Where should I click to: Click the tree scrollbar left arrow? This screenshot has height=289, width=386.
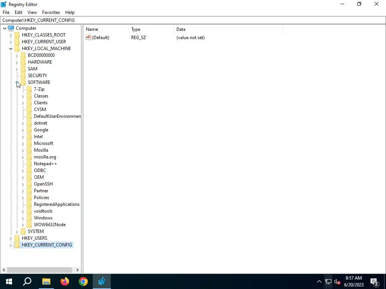(4, 270)
